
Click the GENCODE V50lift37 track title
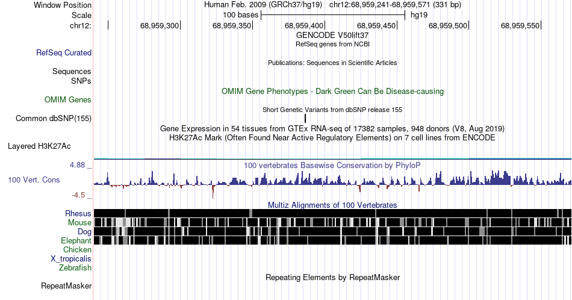click(x=332, y=36)
